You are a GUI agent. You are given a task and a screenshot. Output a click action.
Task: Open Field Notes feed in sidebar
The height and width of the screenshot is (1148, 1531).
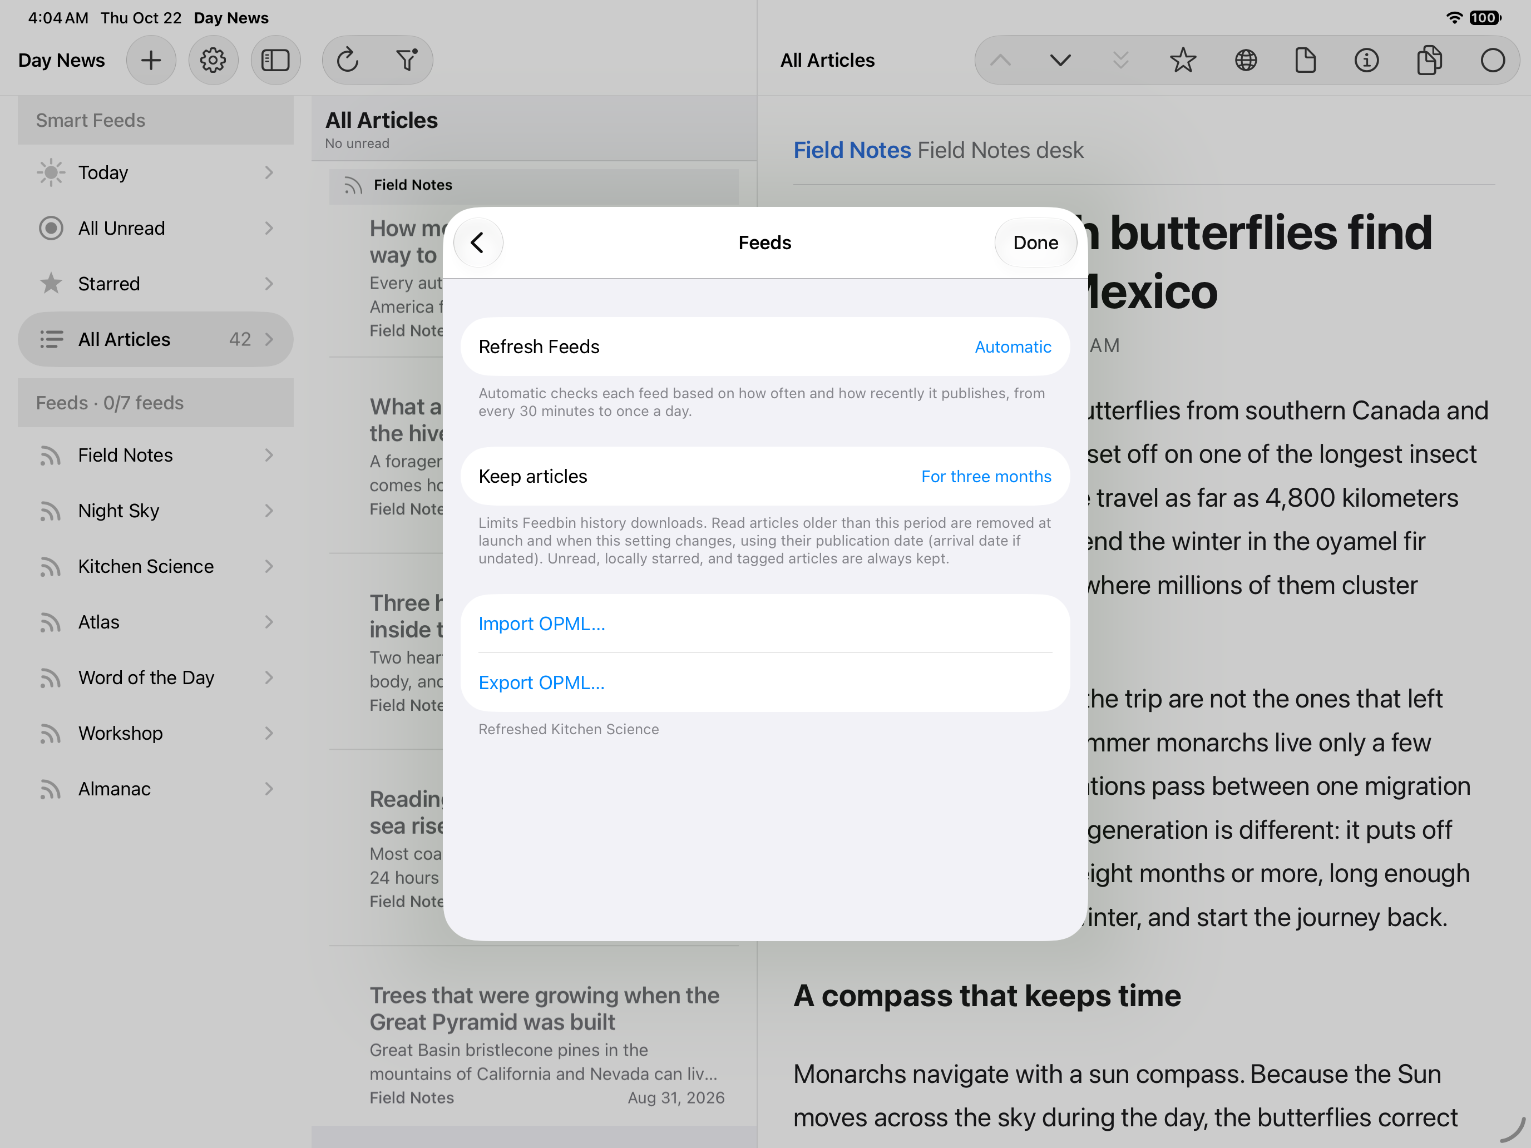pos(156,456)
